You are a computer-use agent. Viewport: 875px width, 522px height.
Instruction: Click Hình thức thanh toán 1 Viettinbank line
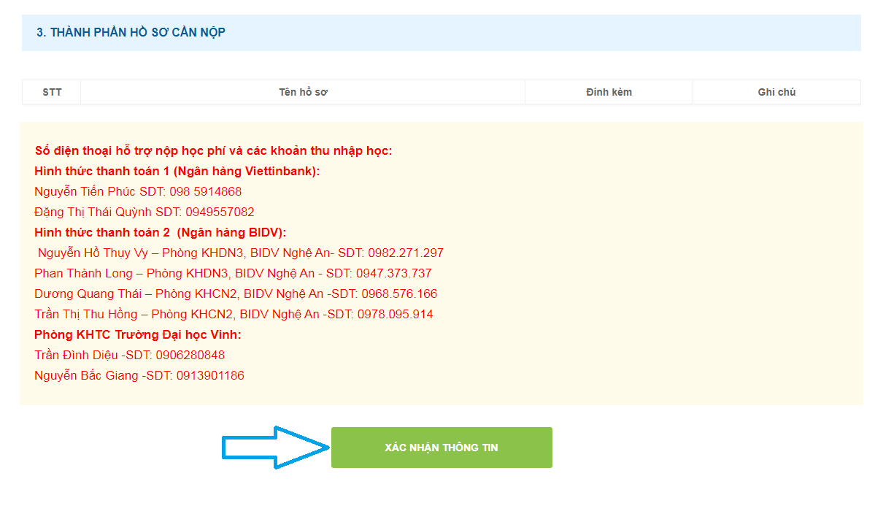point(177,172)
